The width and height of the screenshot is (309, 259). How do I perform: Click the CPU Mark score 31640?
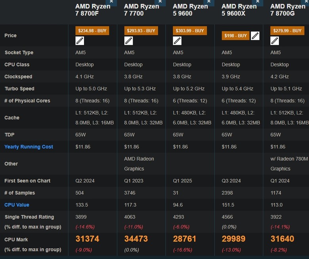[282, 239]
